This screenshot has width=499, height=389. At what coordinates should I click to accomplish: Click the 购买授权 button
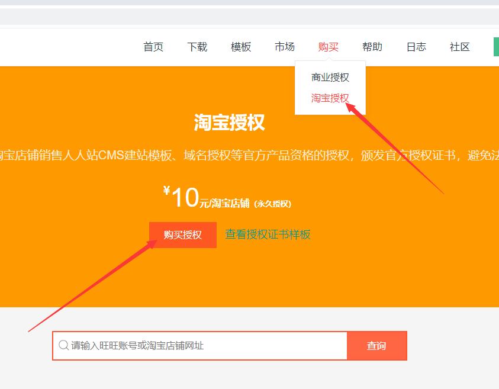[x=183, y=235]
